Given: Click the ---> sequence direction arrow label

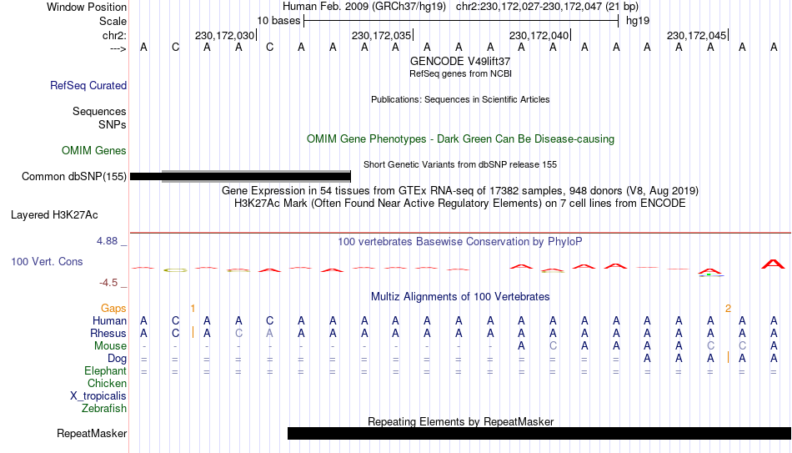Looking at the screenshot, I should tap(118, 48).
